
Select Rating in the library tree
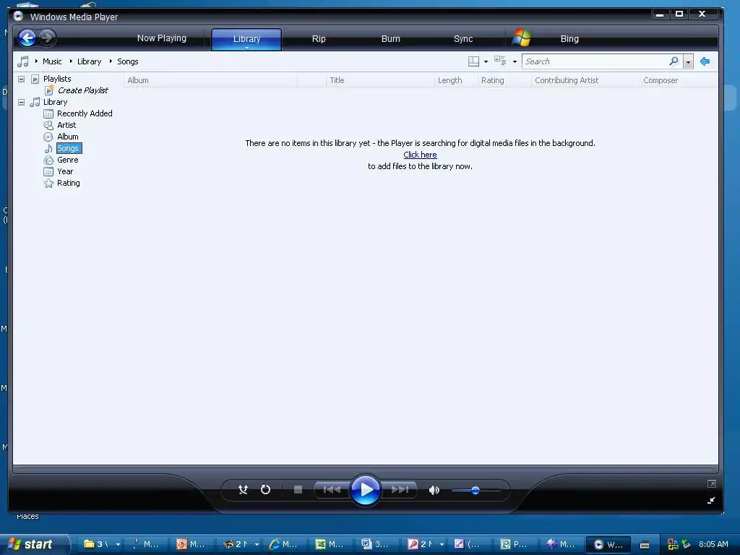tap(69, 183)
